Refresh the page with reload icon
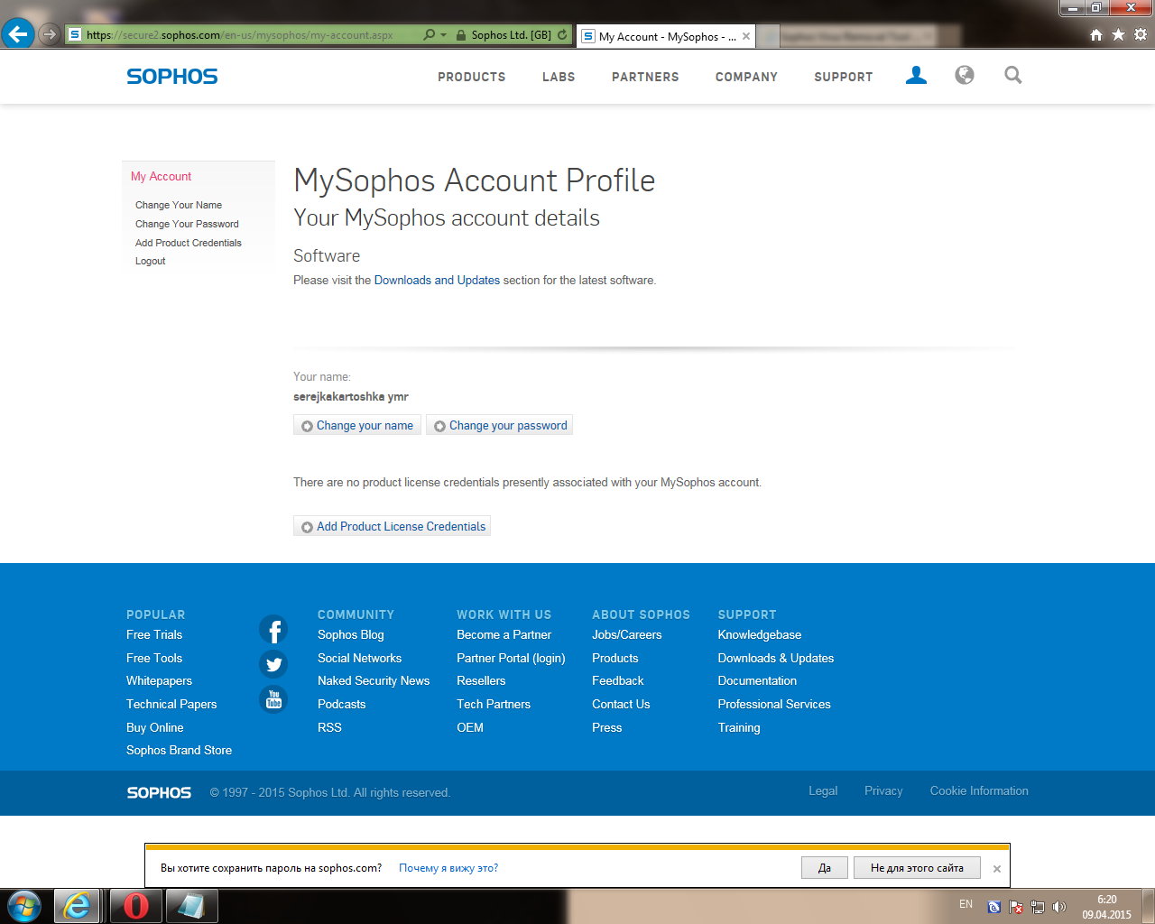Image resolution: width=1155 pixels, height=924 pixels. (562, 35)
